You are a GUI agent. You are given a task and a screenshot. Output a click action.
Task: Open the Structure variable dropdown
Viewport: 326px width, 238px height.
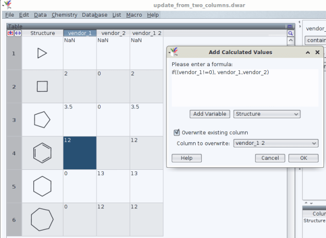point(267,114)
